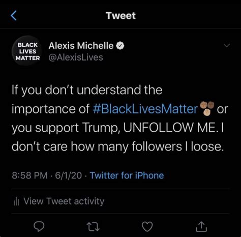Tap the Tweet header title

coord(120,16)
